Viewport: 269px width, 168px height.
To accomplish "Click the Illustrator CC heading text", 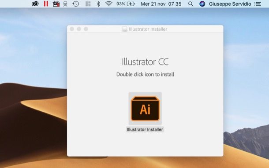I will (x=145, y=62).
